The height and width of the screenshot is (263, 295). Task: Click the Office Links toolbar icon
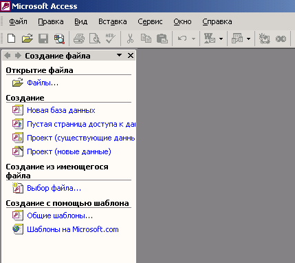tap(210, 39)
